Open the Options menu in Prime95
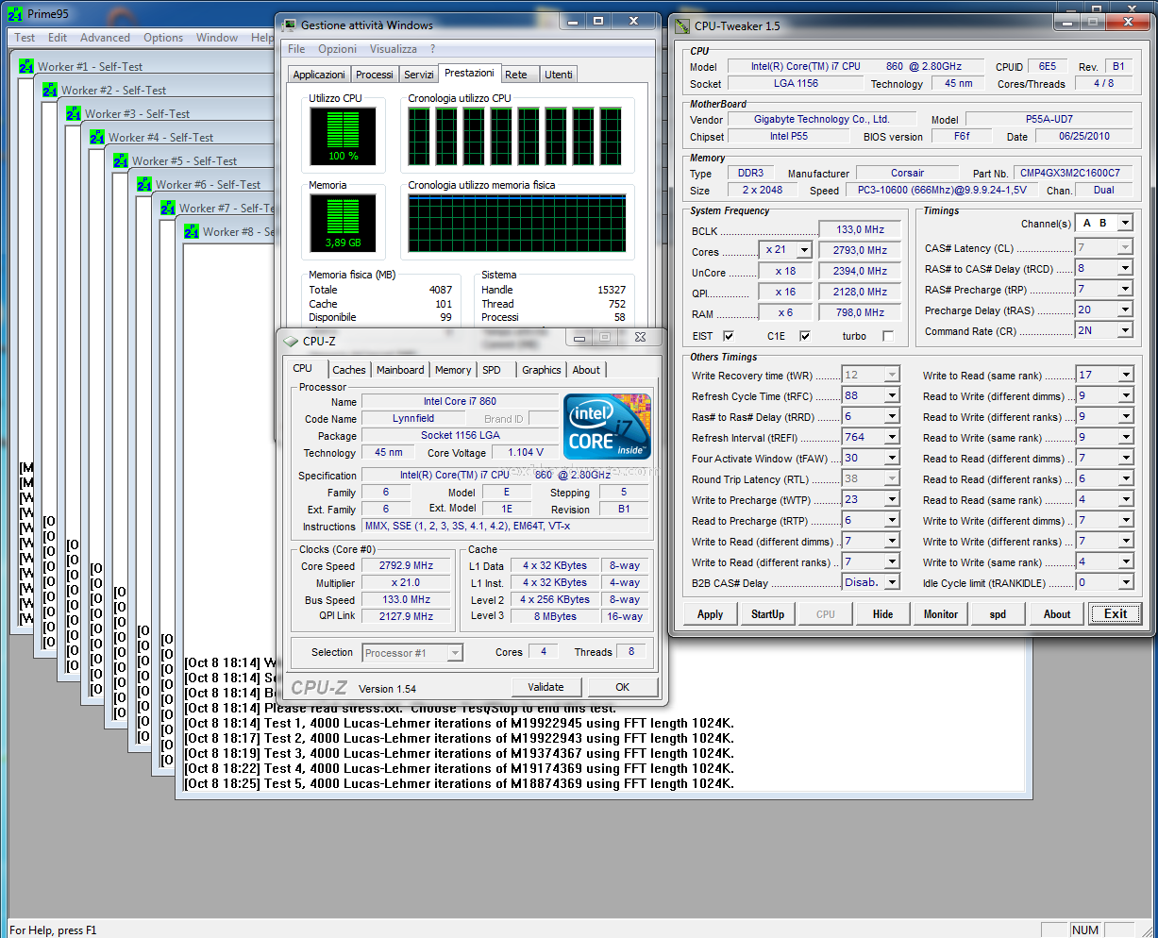This screenshot has width=1158, height=938. [163, 38]
